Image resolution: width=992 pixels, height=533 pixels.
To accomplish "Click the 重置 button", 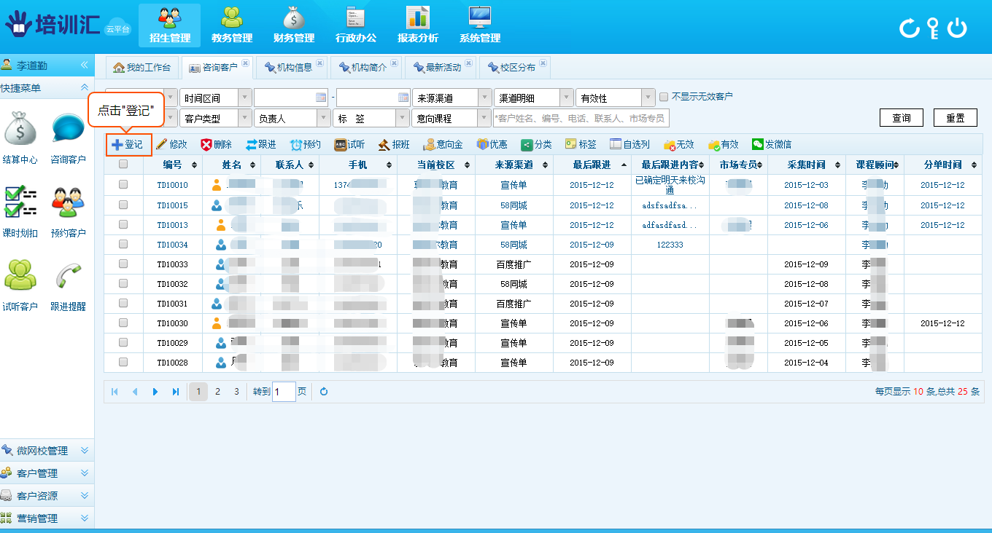I will 956,118.
